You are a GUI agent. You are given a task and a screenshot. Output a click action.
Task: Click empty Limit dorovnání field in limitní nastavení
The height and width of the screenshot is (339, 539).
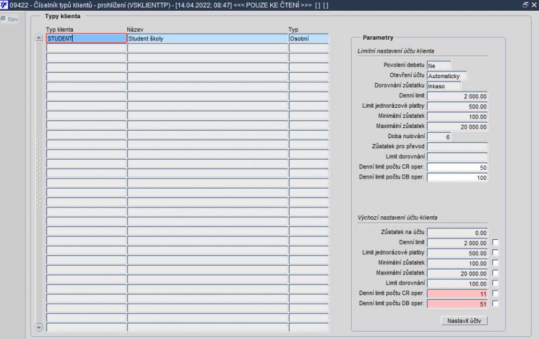[x=457, y=157]
